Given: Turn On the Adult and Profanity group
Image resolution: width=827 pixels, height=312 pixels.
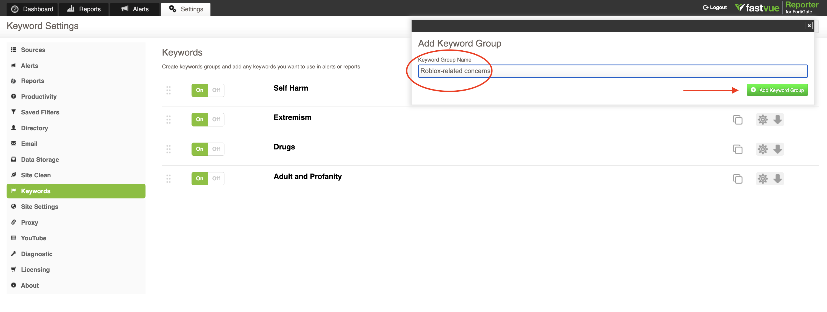Looking at the screenshot, I should tap(200, 178).
